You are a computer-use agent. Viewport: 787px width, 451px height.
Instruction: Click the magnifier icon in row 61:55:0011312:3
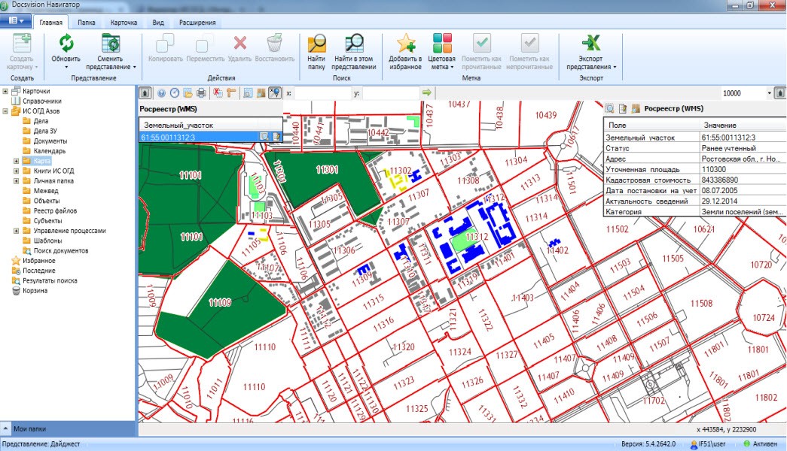coord(264,137)
